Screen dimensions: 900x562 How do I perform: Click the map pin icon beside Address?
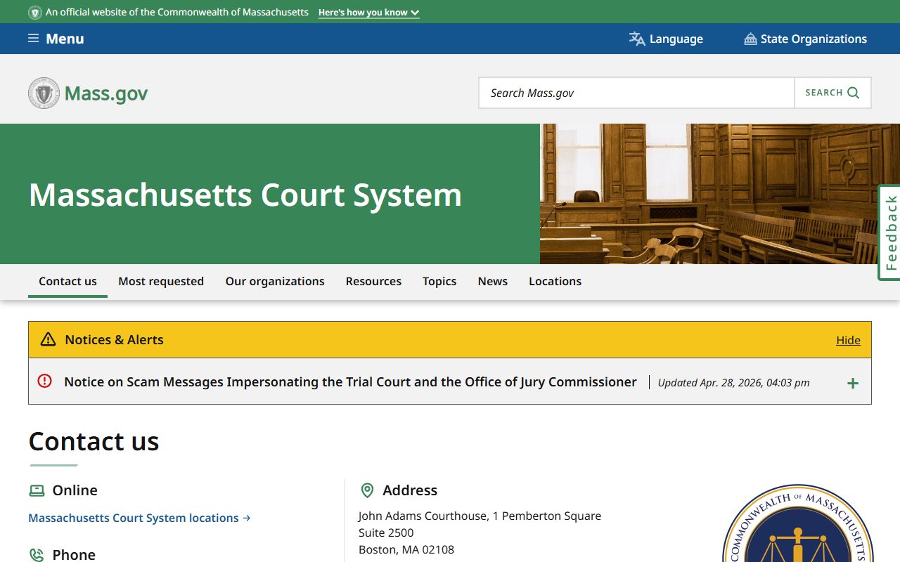tap(366, 490)
